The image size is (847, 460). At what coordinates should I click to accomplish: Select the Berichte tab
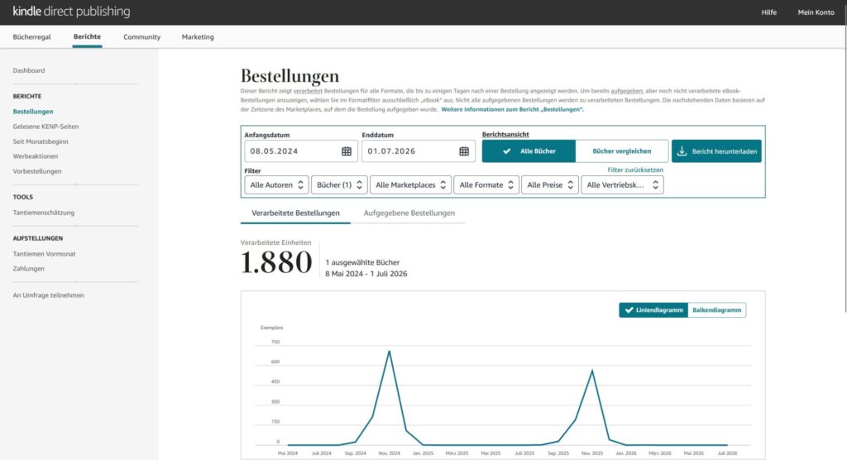(87, 36)
